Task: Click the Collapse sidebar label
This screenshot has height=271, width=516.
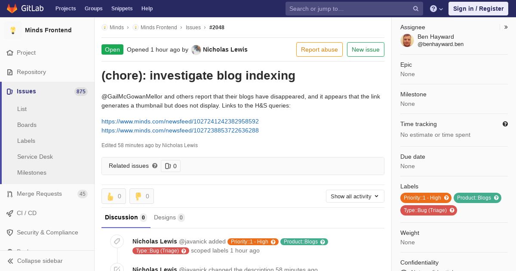Action: (x=40, y=261)
